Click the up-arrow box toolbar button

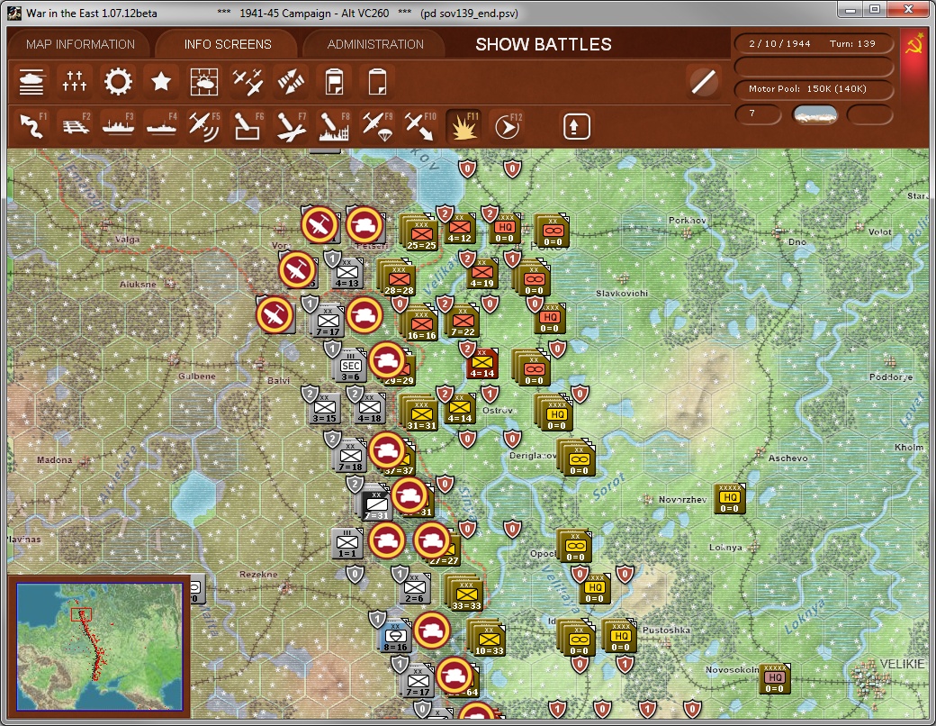576,126
